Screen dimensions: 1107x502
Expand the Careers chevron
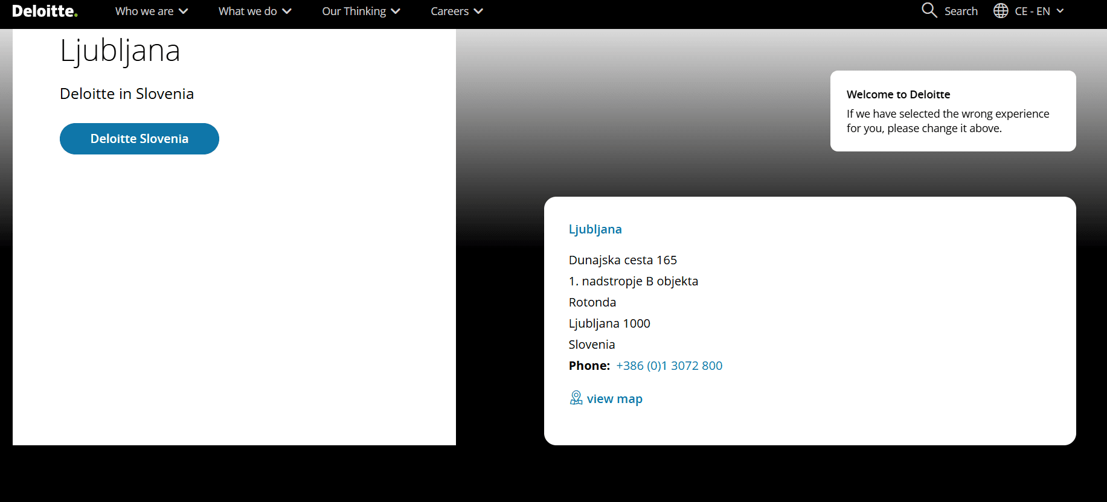[x=478, y=11]
